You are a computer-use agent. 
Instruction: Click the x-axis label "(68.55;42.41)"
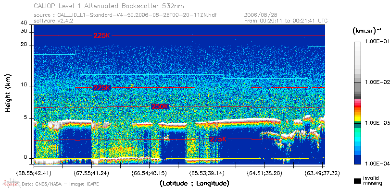[x=34, y=173]
